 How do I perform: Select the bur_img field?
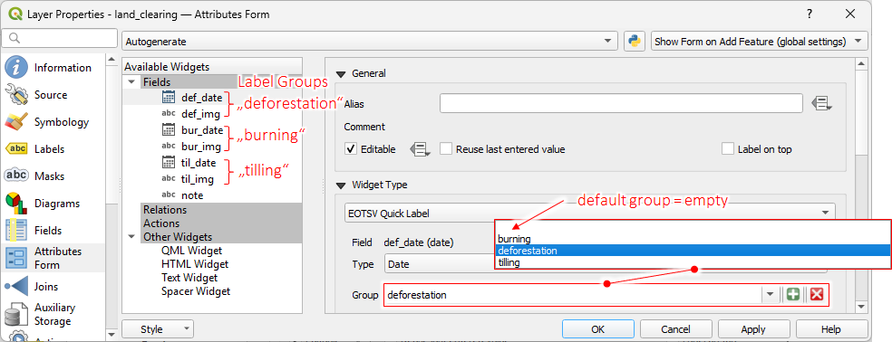pyautogui.click(x=201, y=147)
